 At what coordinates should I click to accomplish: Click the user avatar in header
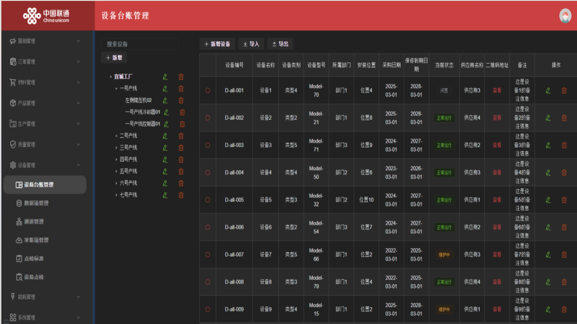(x=565, y=16)
